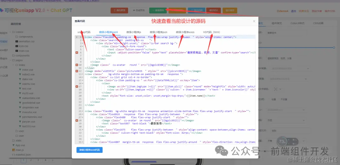Click the size slider handle in the right panel
Screen dimensions: 340x165
pyautogui.click(x=334, y=48)
